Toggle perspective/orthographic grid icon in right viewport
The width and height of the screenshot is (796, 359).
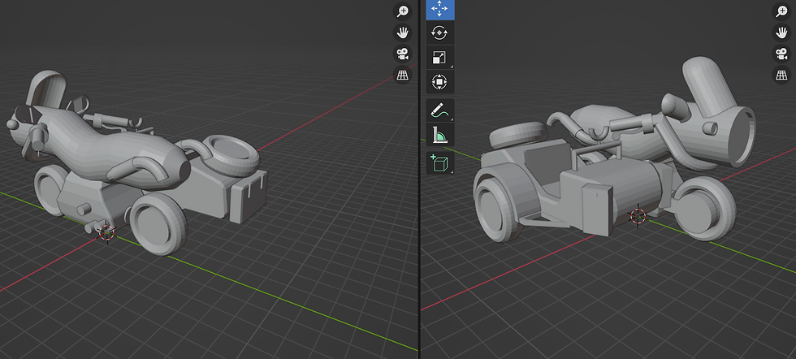(781, 76)
